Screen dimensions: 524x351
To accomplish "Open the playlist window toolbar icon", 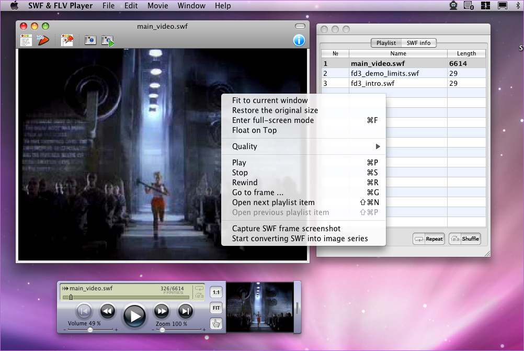I will [x=26, y=40].
